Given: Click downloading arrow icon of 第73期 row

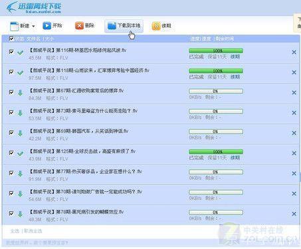Looking at the screenshot, I should pos(20,113).
